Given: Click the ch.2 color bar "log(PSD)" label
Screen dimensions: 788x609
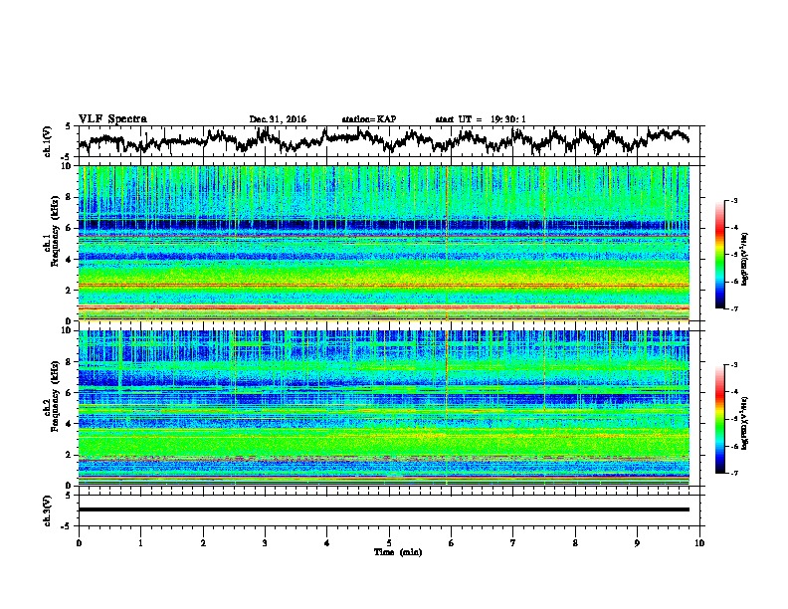Looking at the screenshot, I should [x=744, y=423].
